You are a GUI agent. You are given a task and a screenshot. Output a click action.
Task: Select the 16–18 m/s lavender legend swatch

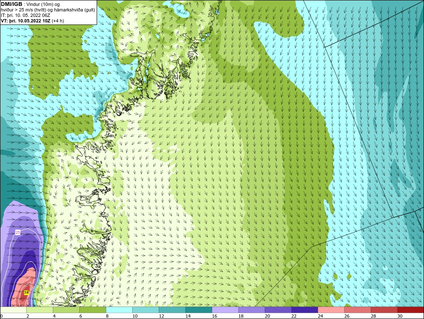(225, 310)
